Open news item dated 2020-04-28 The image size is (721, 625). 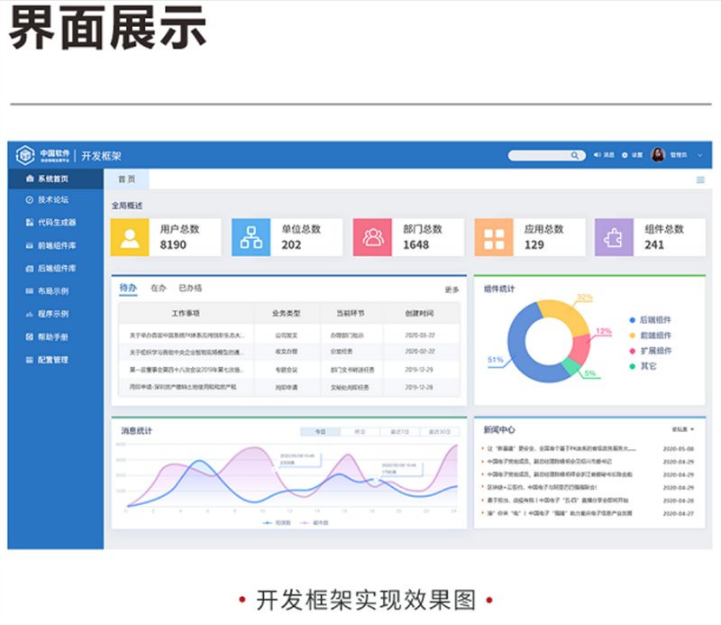click(589, 501)
